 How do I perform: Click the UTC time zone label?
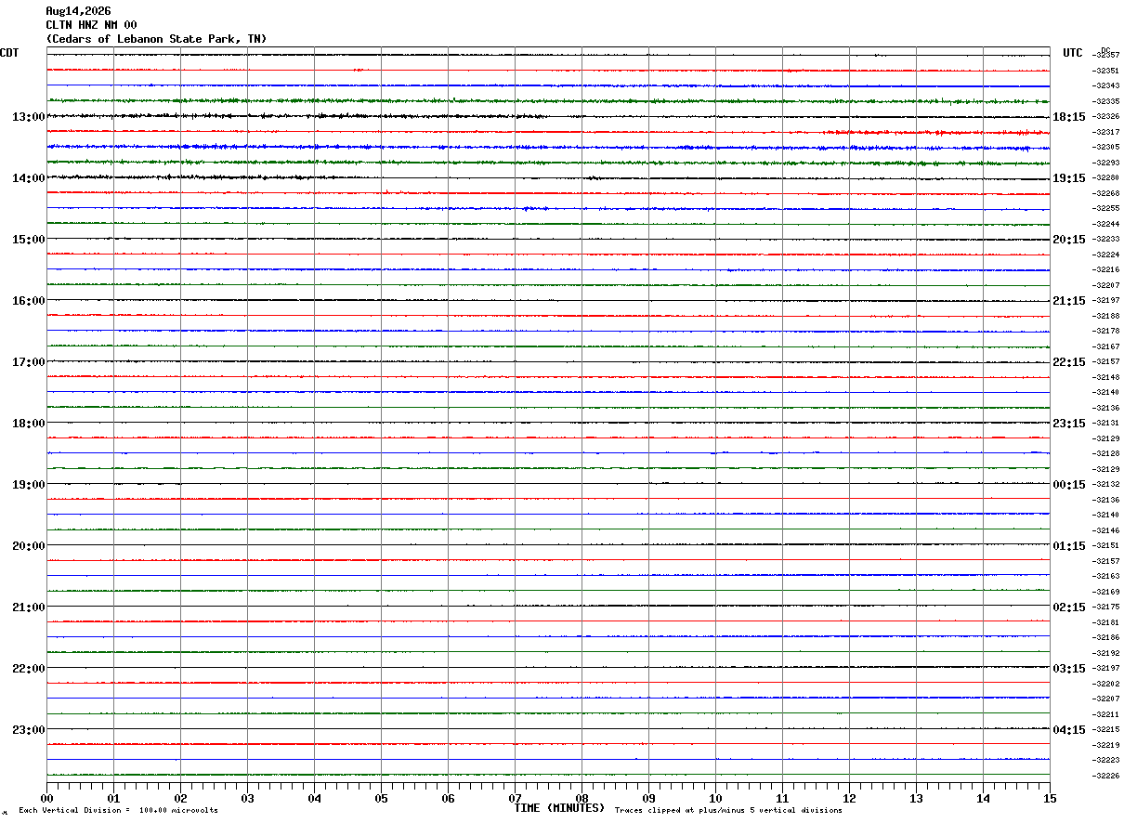tap(1073, 53)
